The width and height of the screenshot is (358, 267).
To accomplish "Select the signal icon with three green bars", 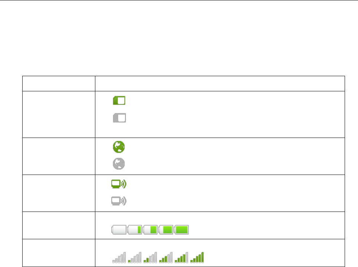I will pos(166,257).
